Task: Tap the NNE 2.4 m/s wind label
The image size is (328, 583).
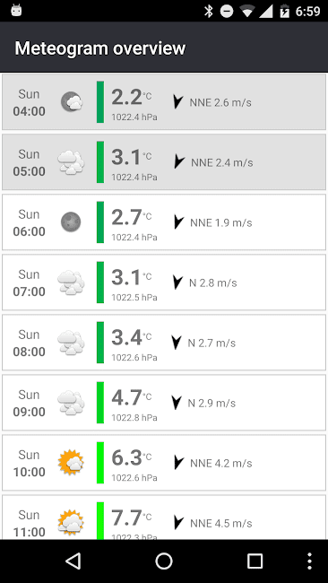Action: [x=222, y=162]
